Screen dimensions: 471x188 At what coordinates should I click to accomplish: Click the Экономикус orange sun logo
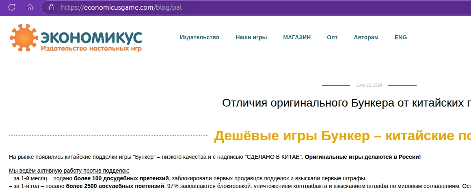pyautogui.click(x=24, y=38)
